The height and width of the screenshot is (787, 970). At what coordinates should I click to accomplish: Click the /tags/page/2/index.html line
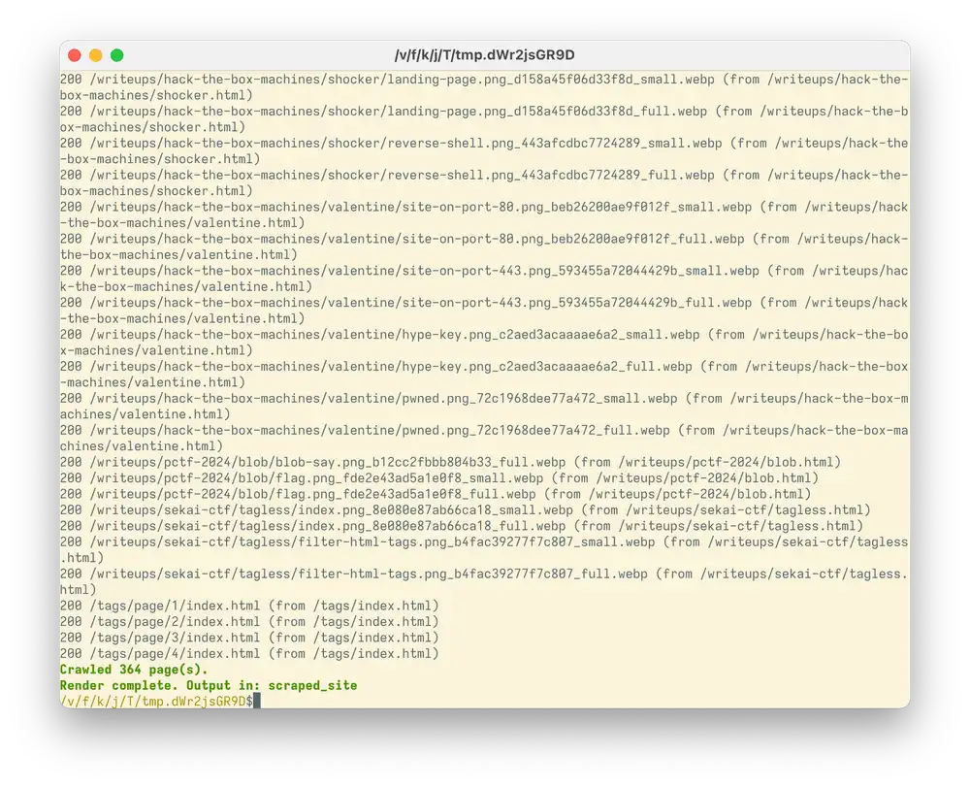[249, 622]
